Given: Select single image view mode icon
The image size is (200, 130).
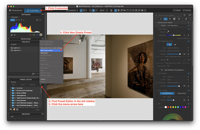Looking at the screenshot, I should click(x=81, y=10).
